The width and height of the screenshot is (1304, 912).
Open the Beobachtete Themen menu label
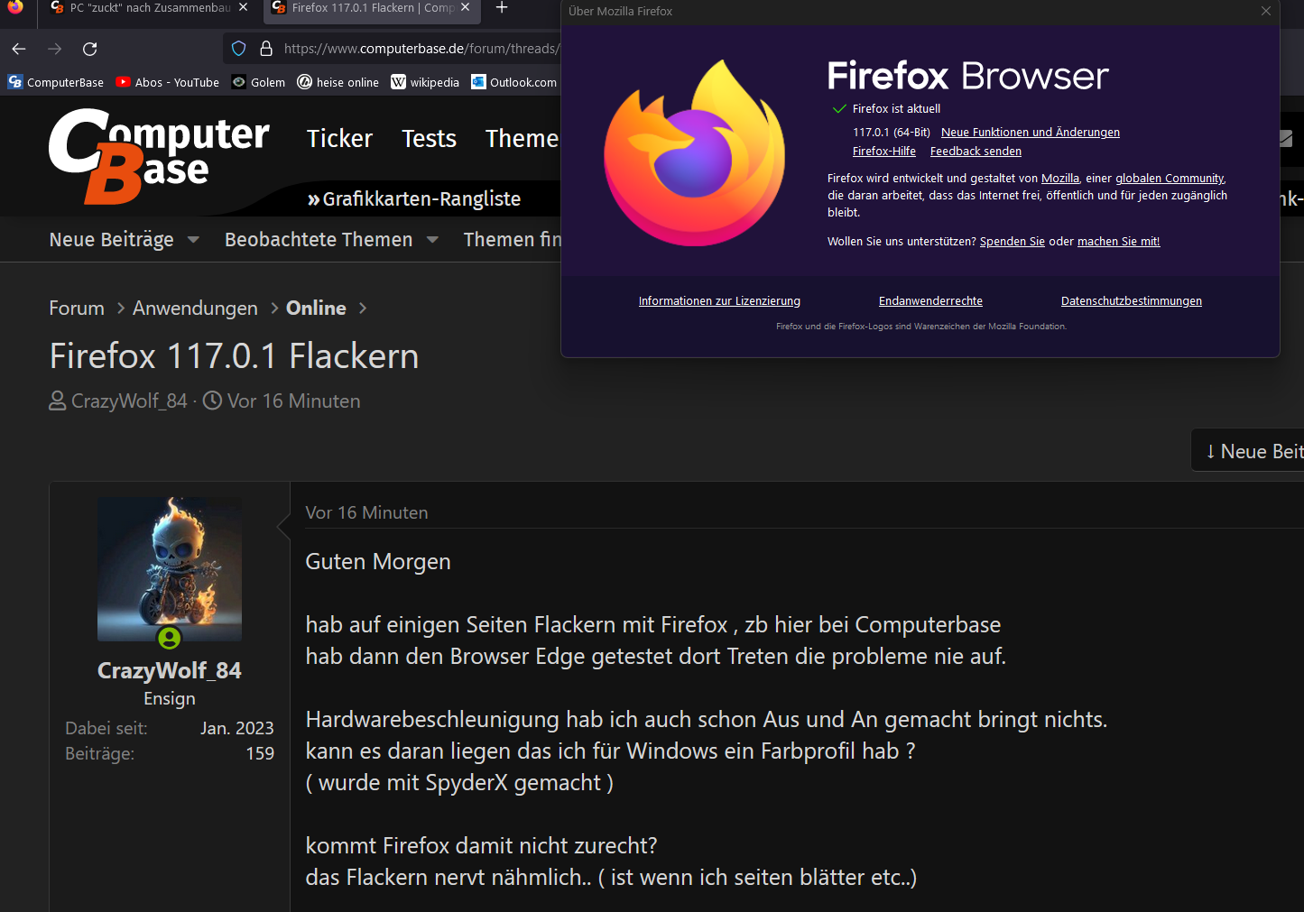pos(319,239)
